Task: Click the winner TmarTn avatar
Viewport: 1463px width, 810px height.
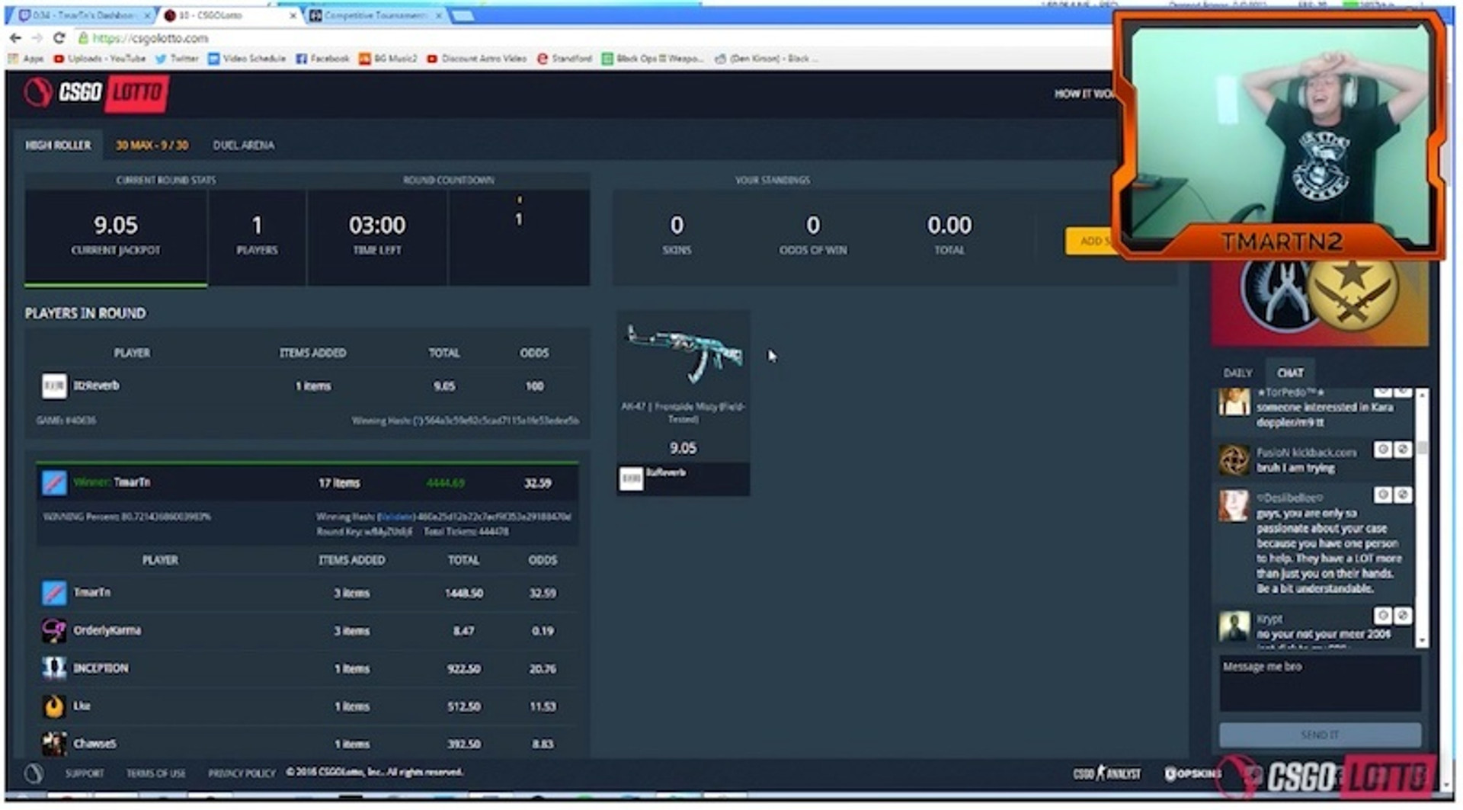Action: [x=53, y=482]
